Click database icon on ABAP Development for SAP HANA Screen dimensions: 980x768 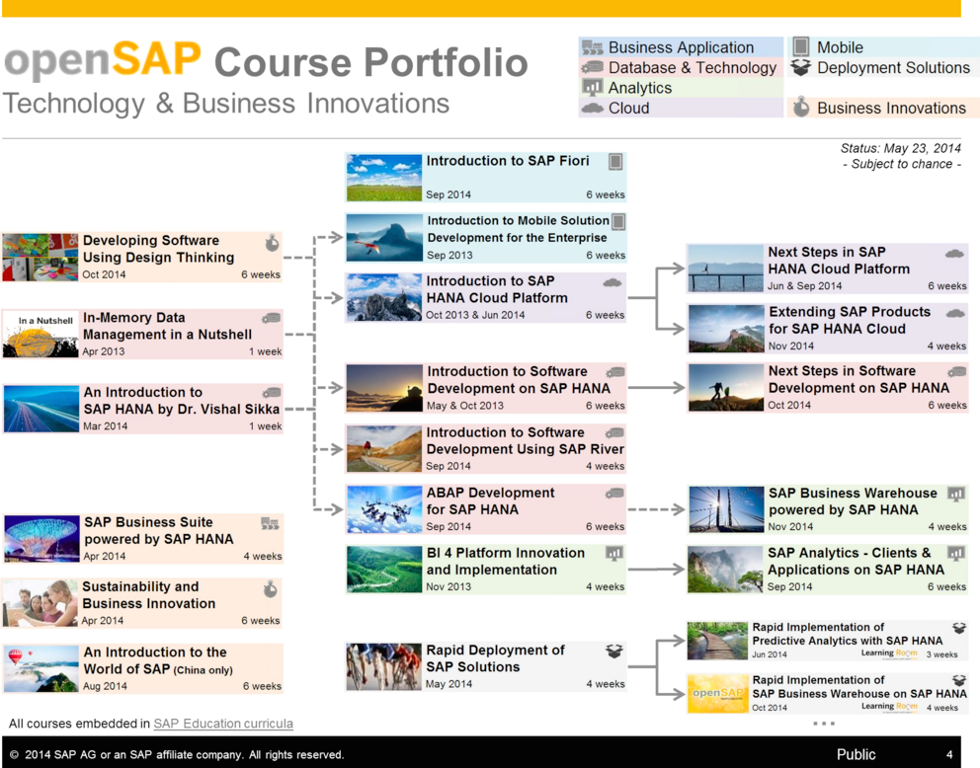coord(614,494)
